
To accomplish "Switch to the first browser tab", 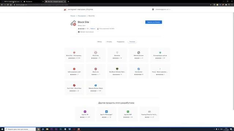I will [x=12, y=1].
